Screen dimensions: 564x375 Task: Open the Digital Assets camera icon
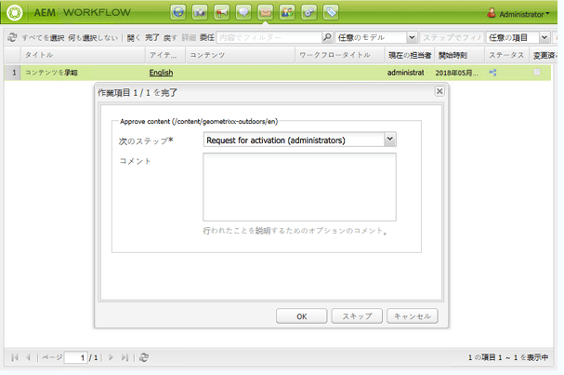tap(200, 12)
